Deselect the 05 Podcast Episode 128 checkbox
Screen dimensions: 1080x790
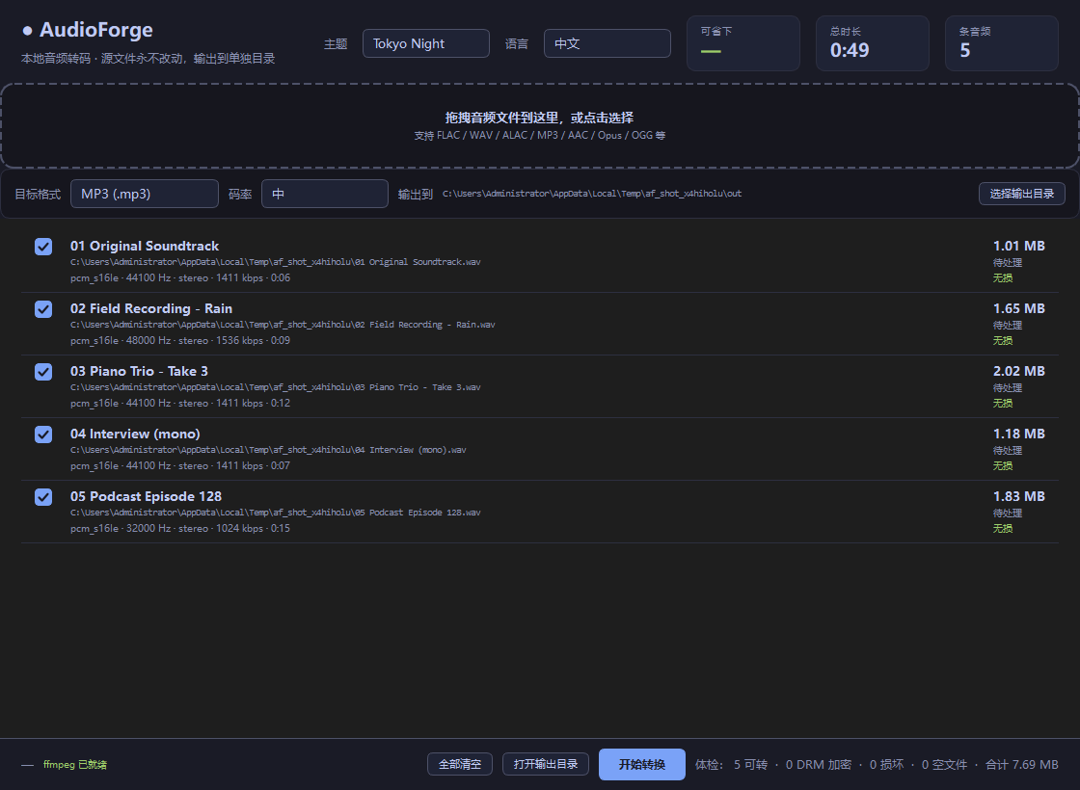tap(43, 497)
